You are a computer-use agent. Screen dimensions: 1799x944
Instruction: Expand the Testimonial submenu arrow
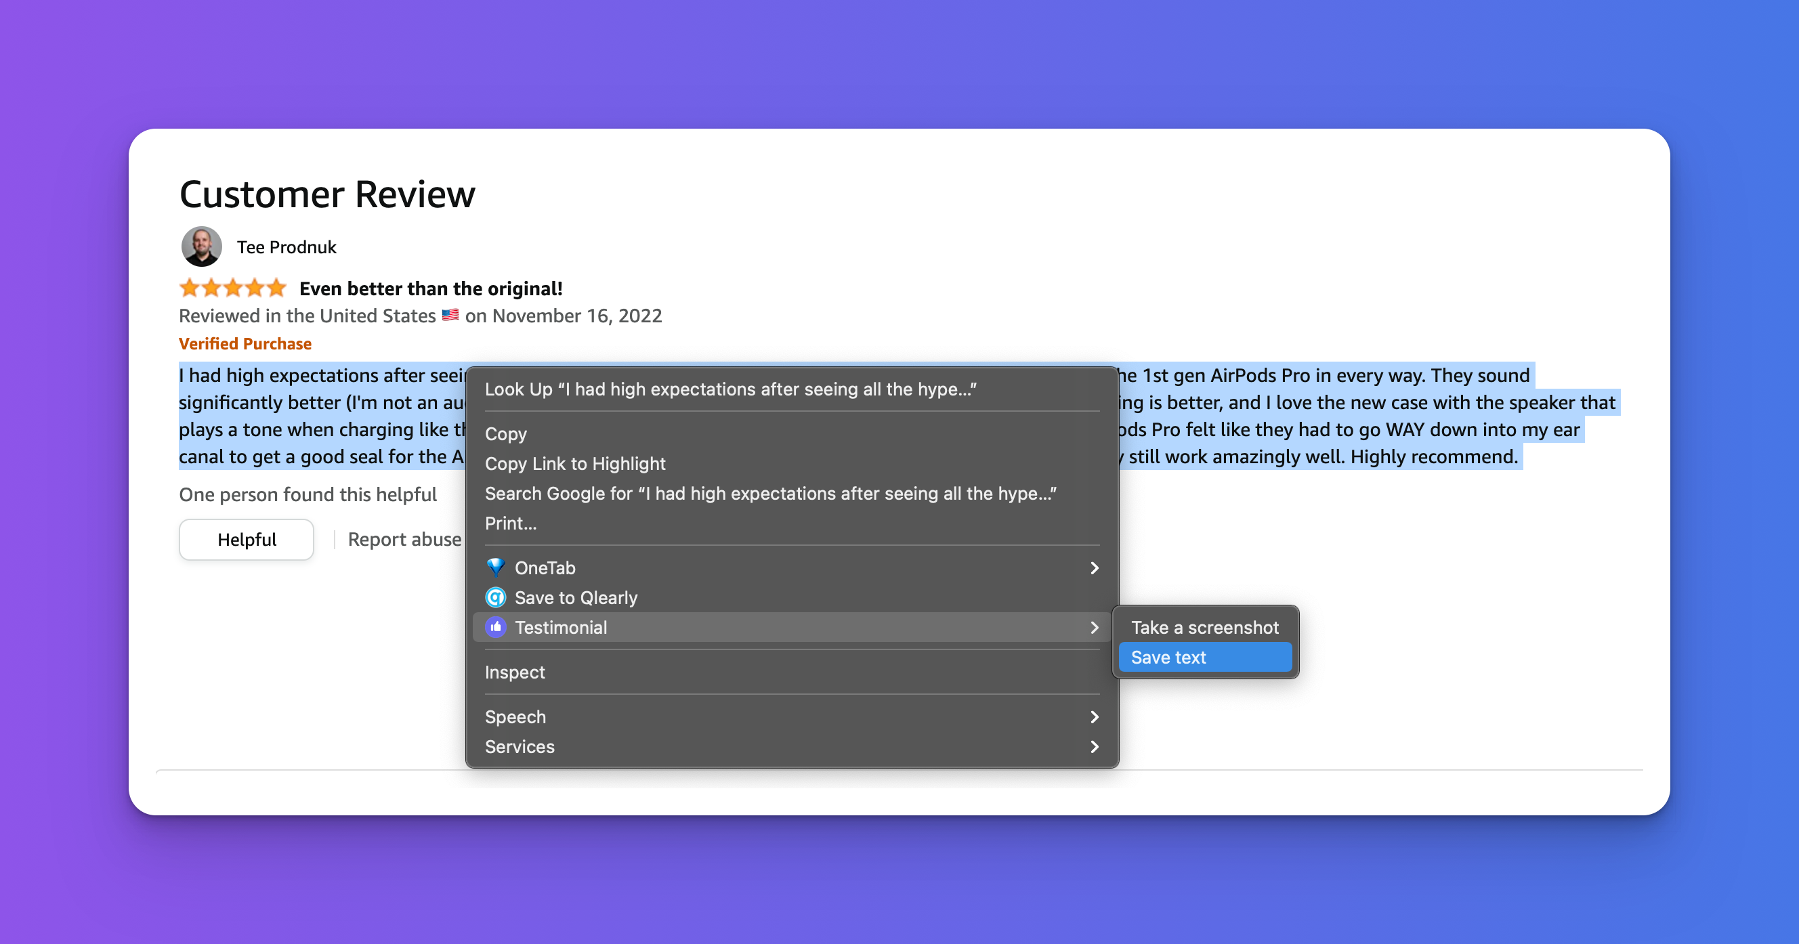tap(1094, 627)
